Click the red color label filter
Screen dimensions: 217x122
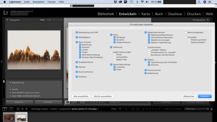pyautogui.click(x=165, y=109)
